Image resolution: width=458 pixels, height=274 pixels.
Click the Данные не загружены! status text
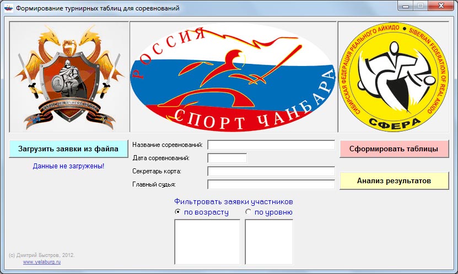click(x=68, y=166)
